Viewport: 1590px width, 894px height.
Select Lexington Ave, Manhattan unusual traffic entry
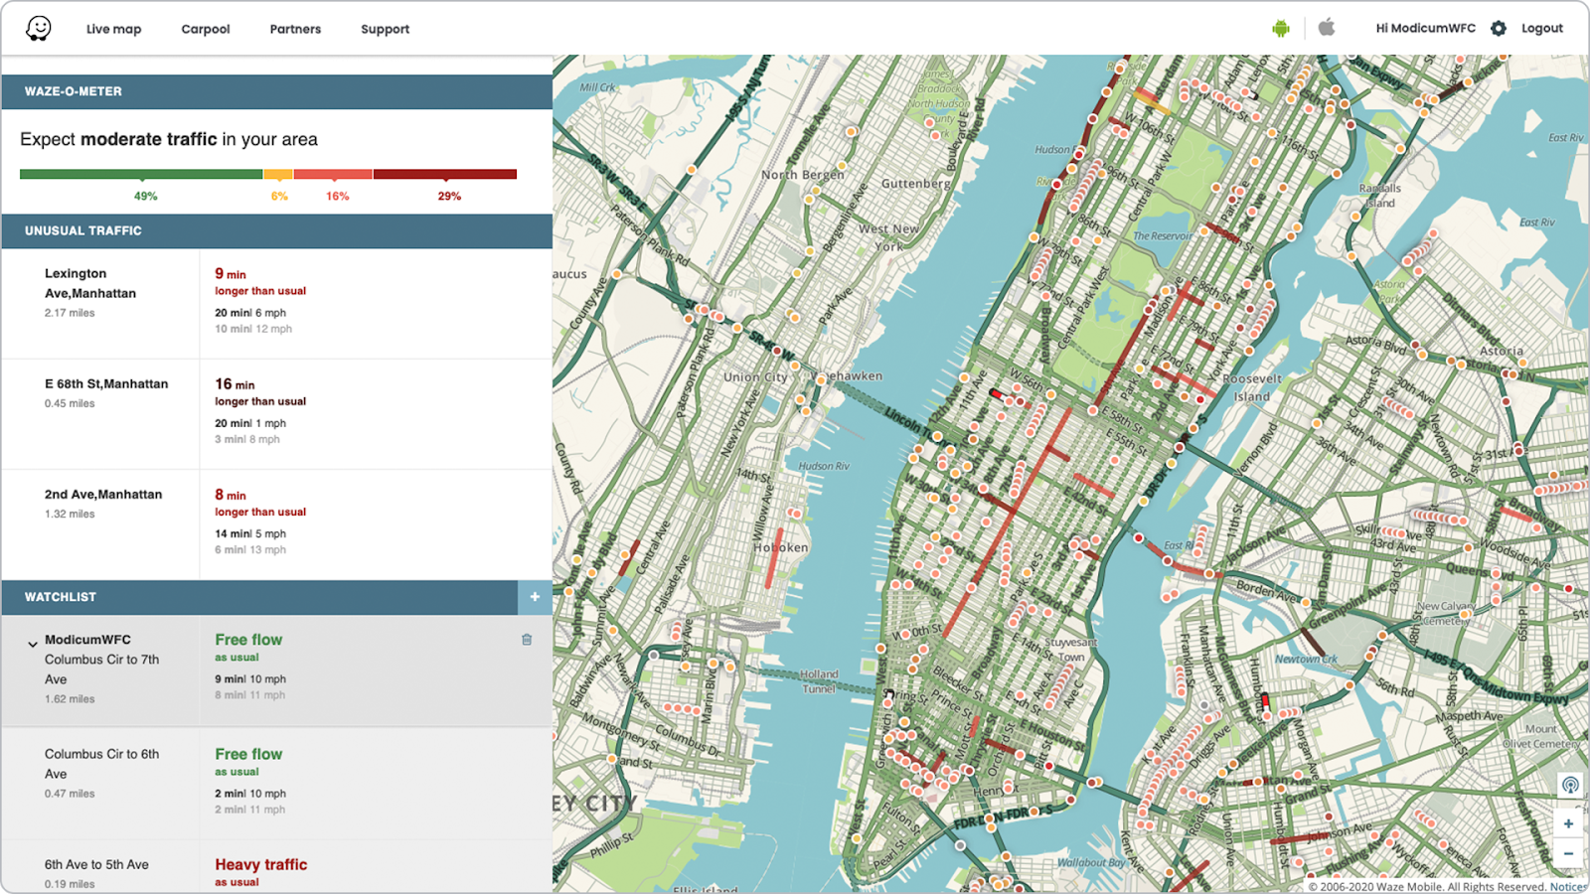(90, 283)
